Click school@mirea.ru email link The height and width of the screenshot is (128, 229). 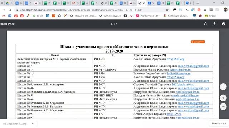tap(180, 70)
